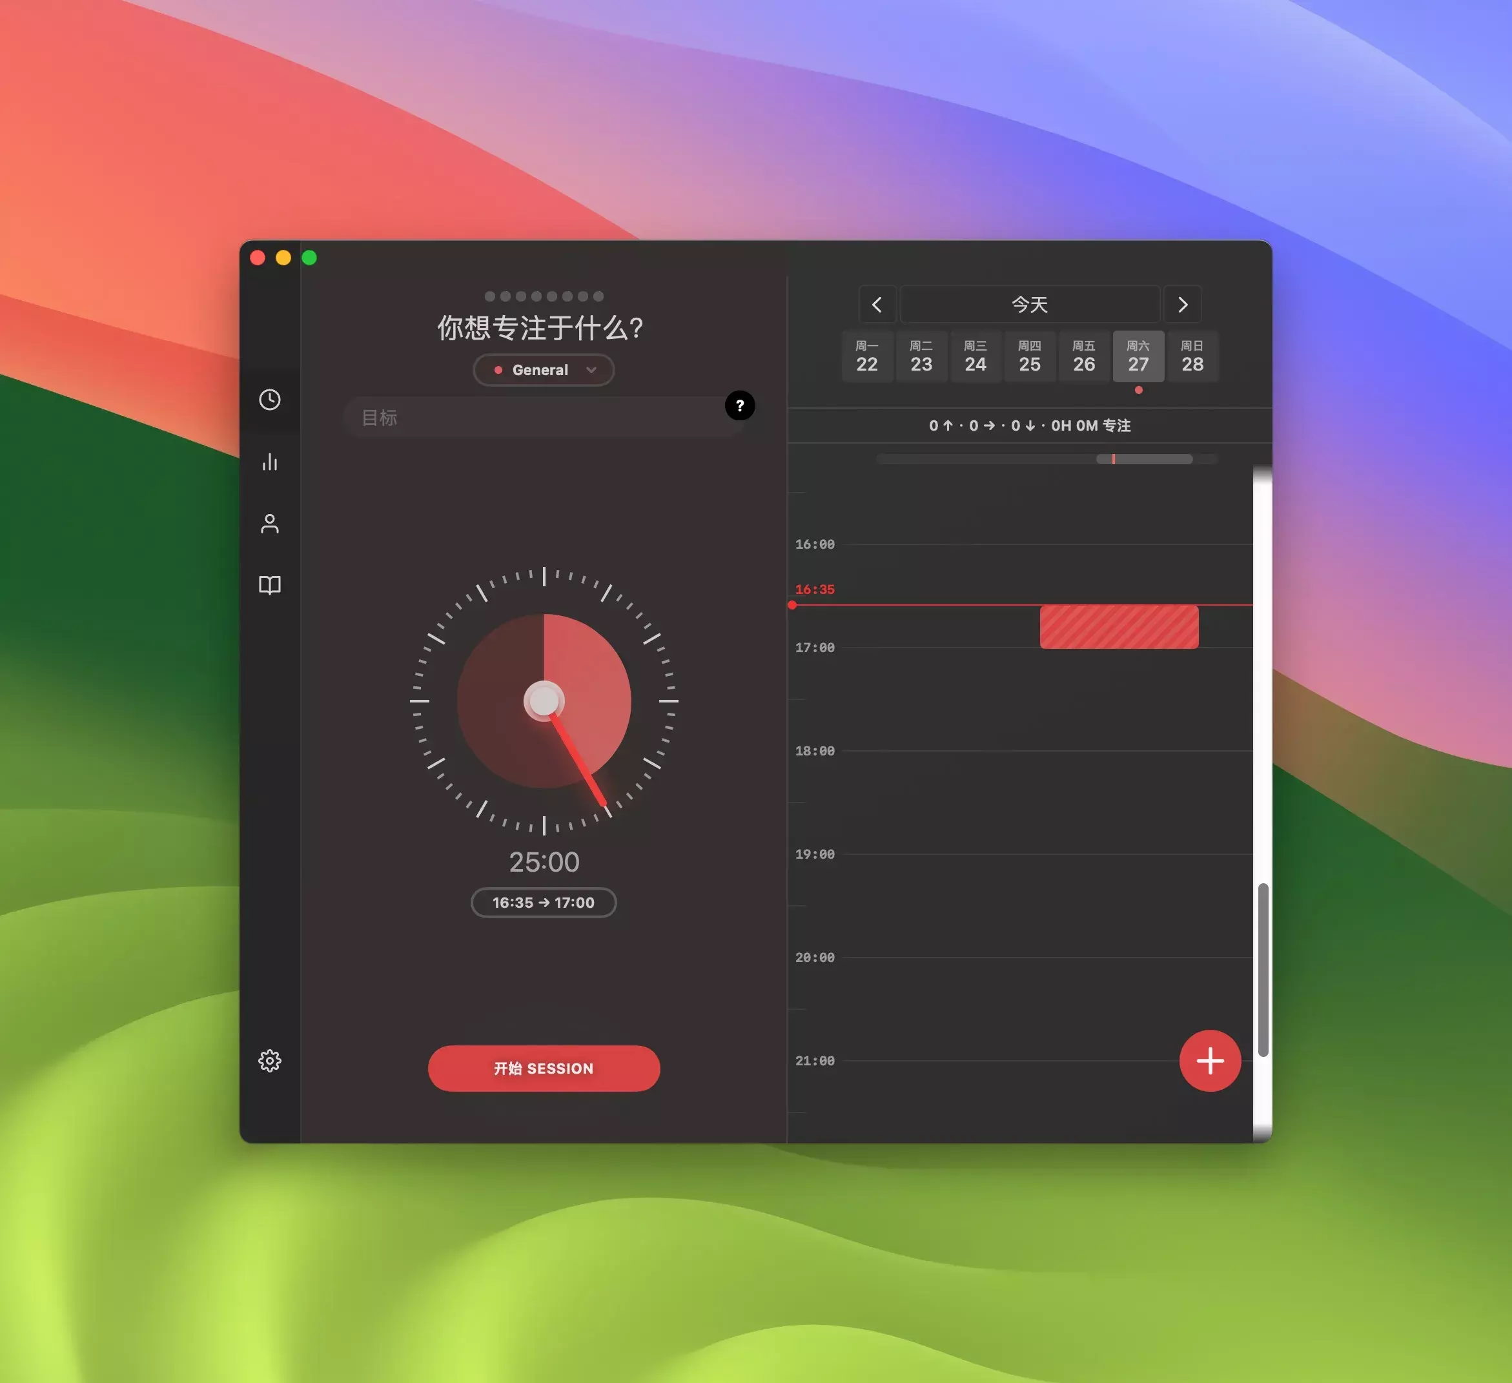Open the open-book journal icon
This screenshot has height=1383, width=1512.
tap(269, 584)
